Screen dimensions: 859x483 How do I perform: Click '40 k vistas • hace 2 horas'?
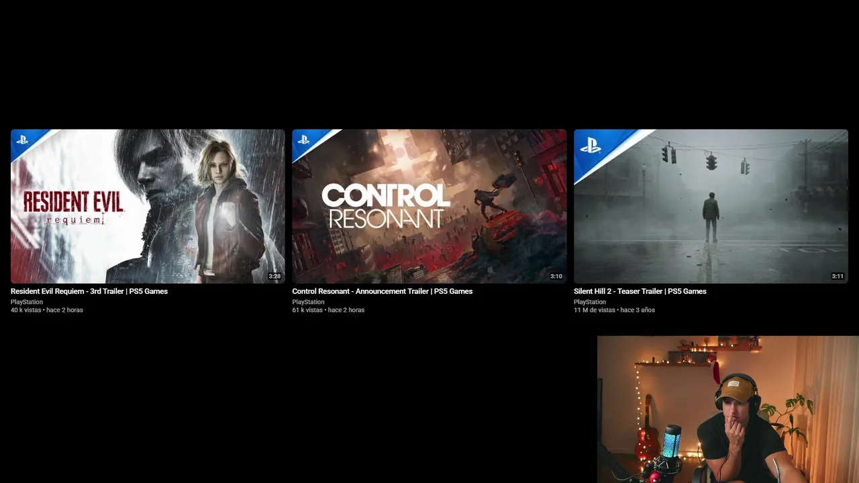pyautogui.click(x=47, y=310)
